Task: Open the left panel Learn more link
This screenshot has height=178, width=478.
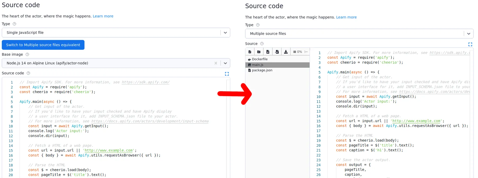Action: click(x=103, y=16)
